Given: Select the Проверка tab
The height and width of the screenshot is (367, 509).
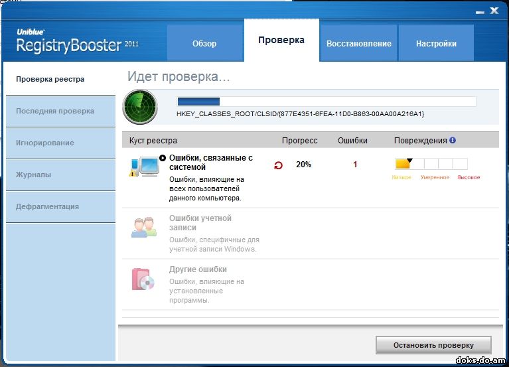Looking at the screenshot, I should tap(281, 40).
